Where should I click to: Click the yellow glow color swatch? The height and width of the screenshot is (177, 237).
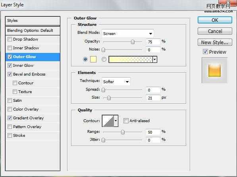[93, 59]
